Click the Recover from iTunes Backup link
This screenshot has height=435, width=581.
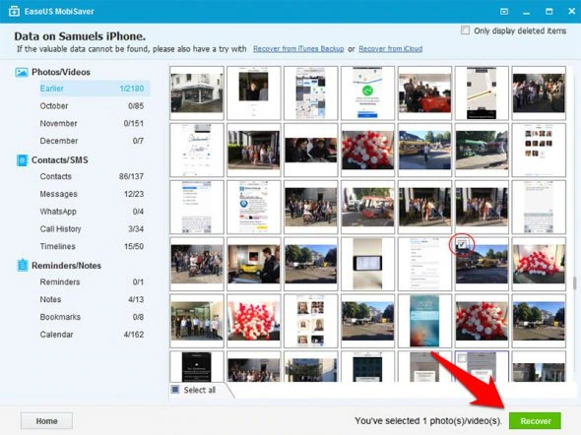click(x=298, y=49)
